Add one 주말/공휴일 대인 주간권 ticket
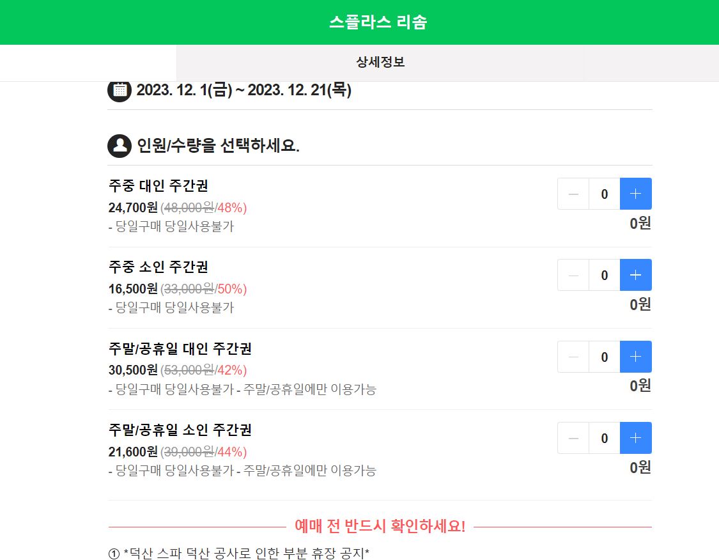719x560 pixels. 635,357
